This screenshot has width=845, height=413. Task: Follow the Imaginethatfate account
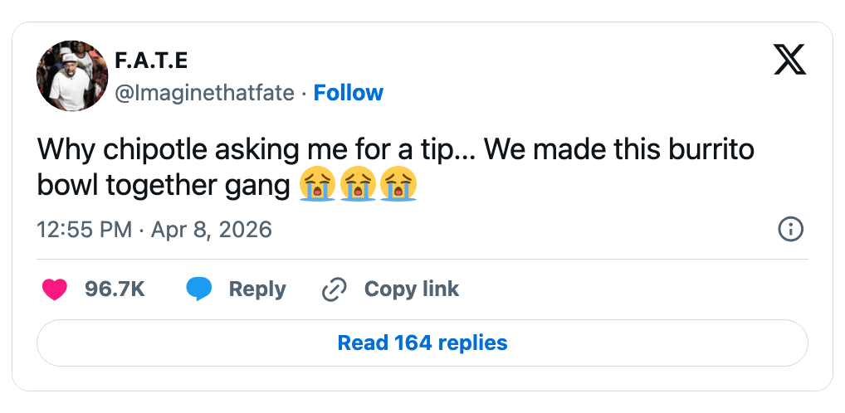(x=349, y=93)
